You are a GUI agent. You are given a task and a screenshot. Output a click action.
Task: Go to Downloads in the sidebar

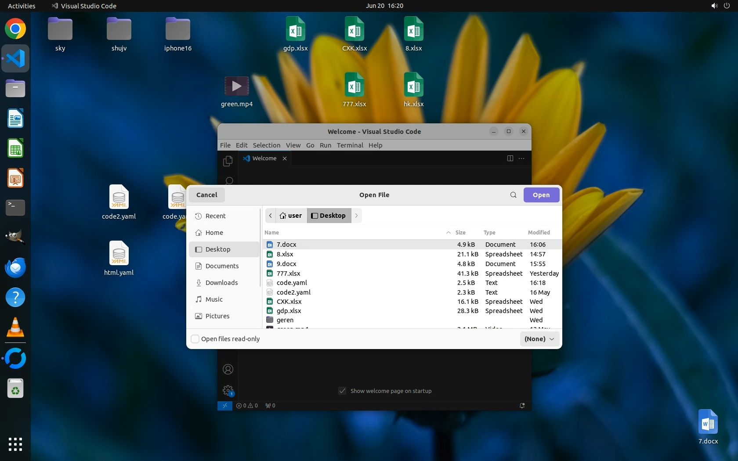point(221,283)
